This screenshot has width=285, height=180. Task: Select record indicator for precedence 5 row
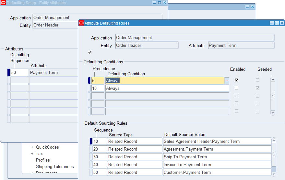(x=89, y=80)
